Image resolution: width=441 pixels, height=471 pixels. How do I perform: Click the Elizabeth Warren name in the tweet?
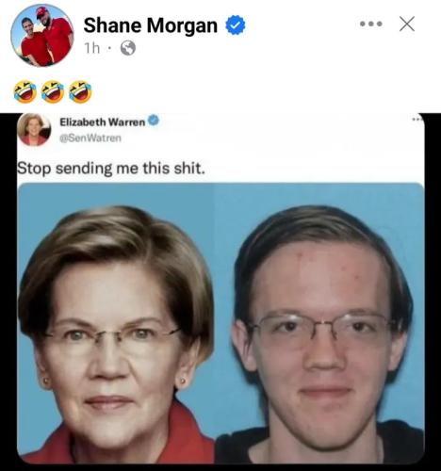[x=103, y=122]
